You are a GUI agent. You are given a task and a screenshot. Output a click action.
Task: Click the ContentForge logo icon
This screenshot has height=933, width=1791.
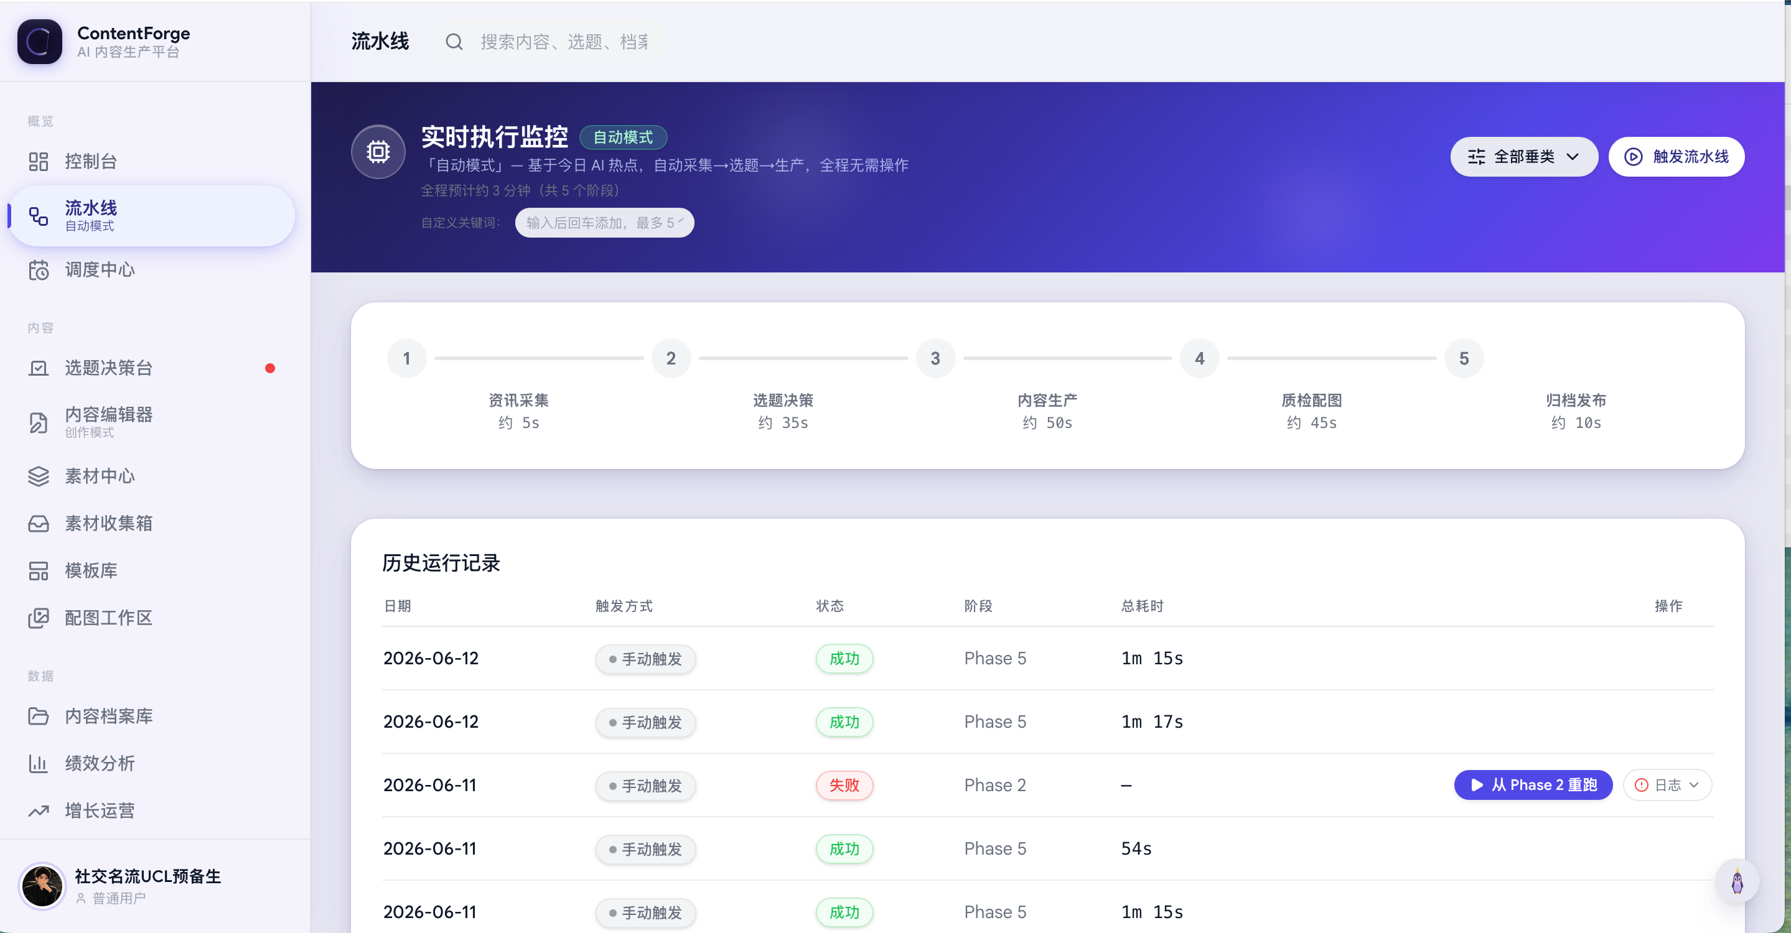point(40,42)
